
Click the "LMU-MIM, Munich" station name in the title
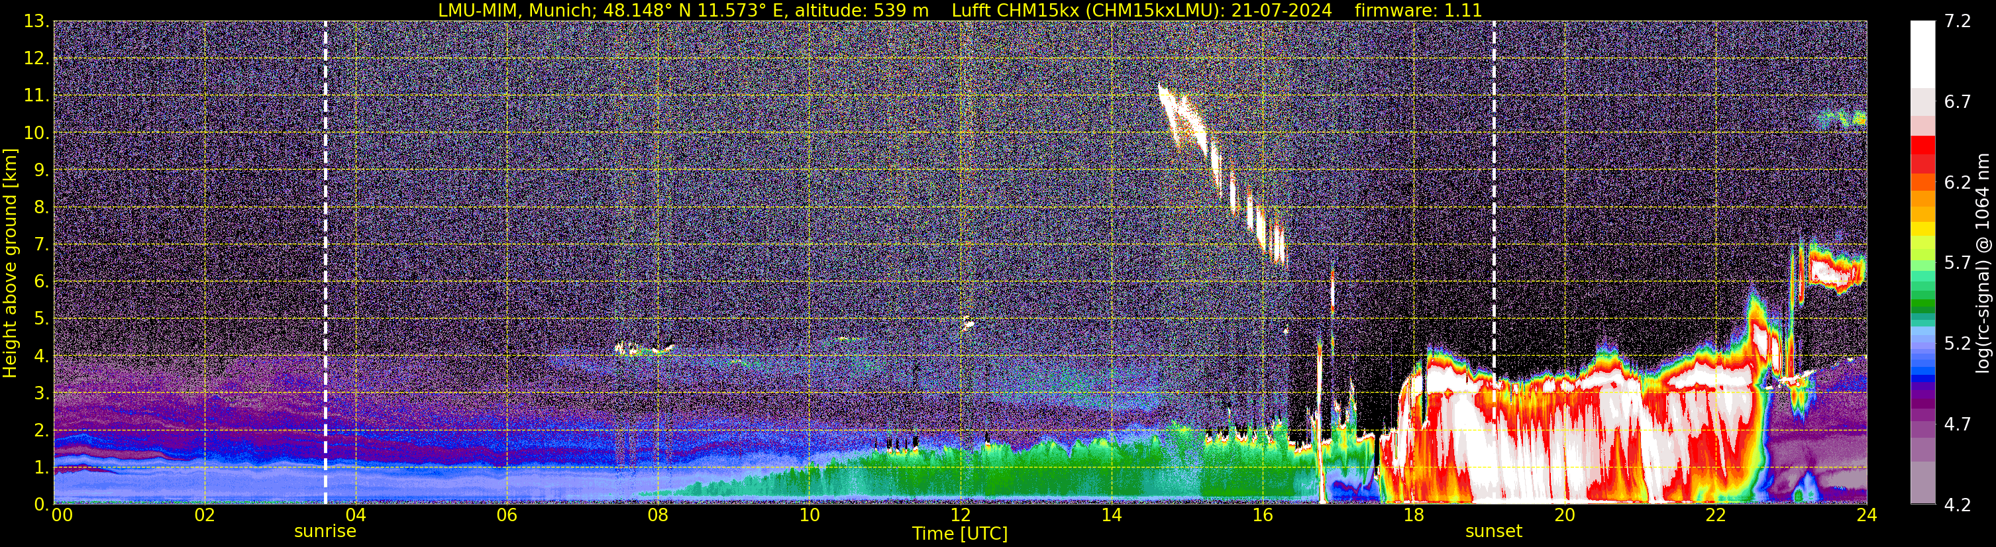coord(517,10)
